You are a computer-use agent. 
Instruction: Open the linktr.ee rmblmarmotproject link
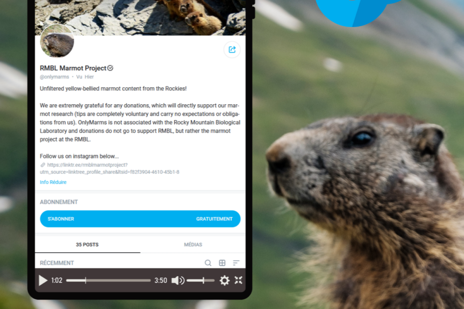[109, 168]
